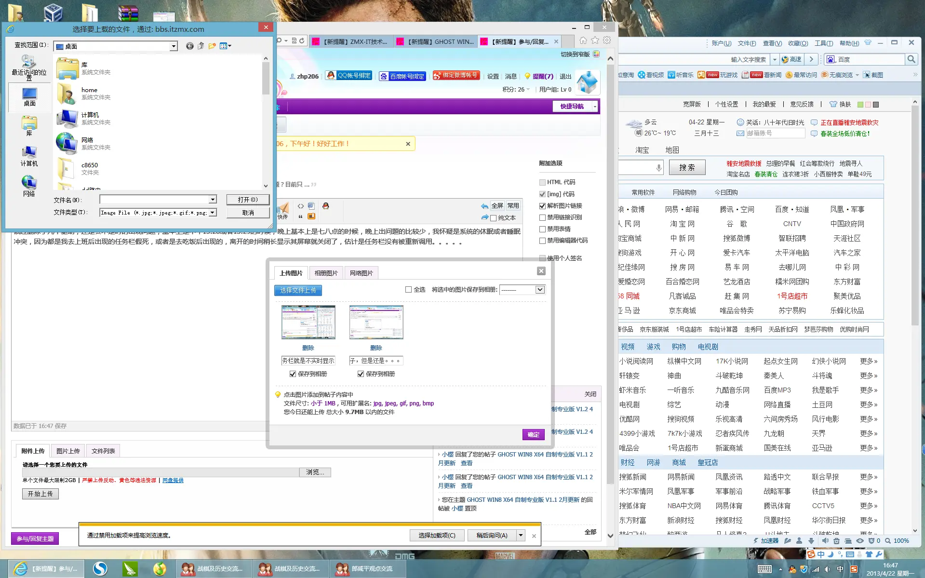Click 打开(O) in file dialog
925x578 pixels.
click(x=248, y=200)
